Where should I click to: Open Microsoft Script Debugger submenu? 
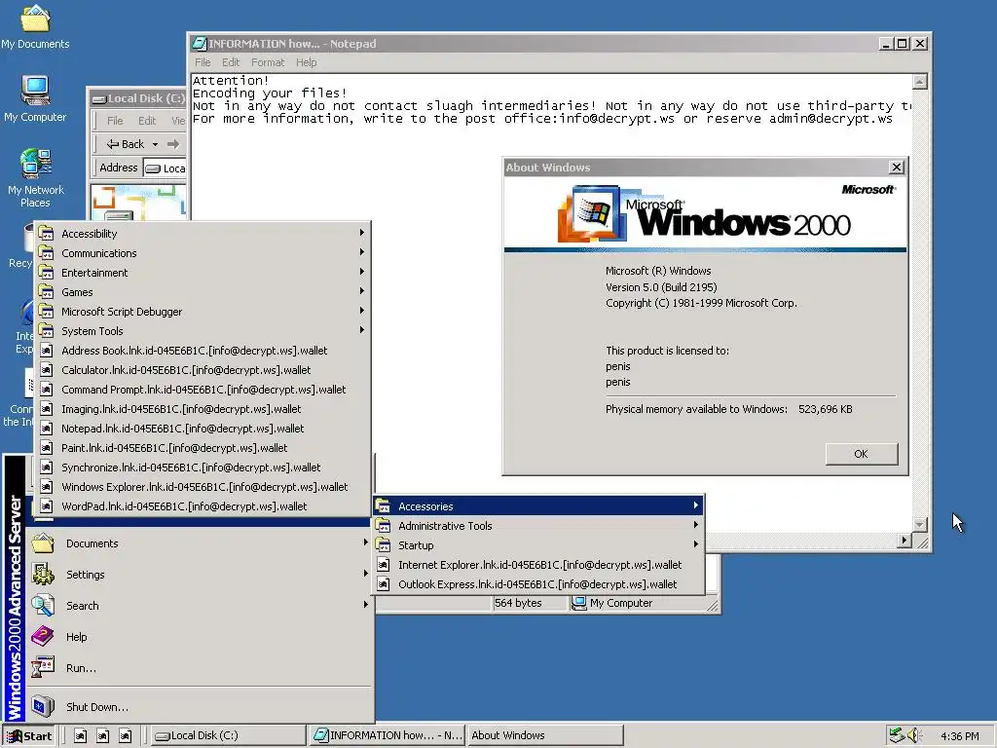[203, 312]
